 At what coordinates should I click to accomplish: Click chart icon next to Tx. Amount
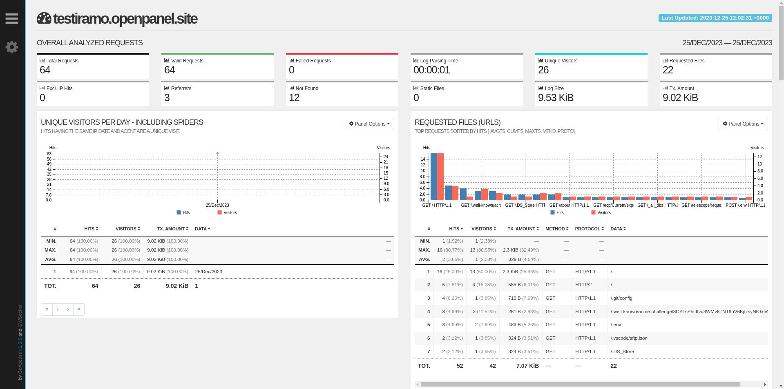(x=665, y=88)
